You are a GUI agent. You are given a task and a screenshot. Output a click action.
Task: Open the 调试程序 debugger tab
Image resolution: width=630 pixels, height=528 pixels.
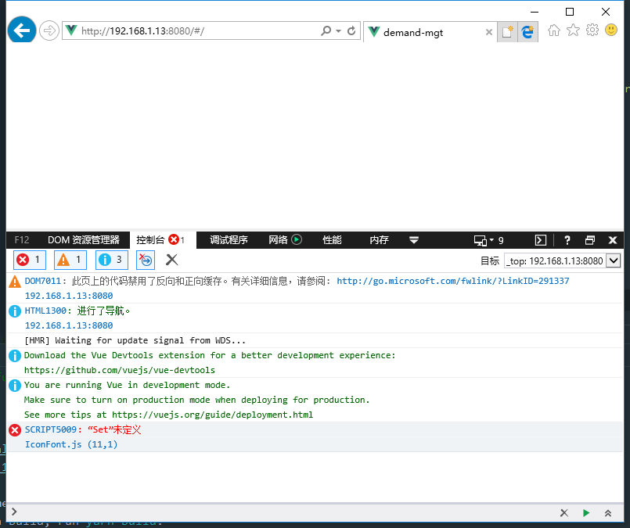pos(229,239)
